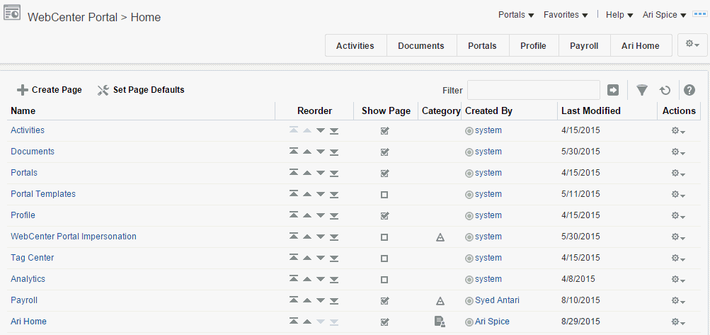This screenshot has width=710, height=335.
Task: Check Show Page for Analytics
Action: point(384,279)
